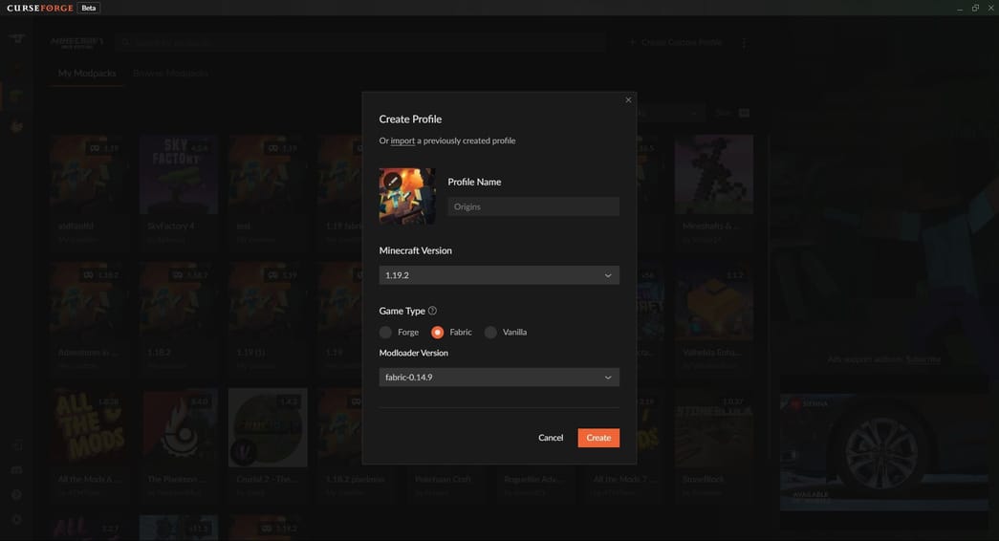Choose the Vanilla game type
Screen dimensions: 999x541
tap(490, 333)
